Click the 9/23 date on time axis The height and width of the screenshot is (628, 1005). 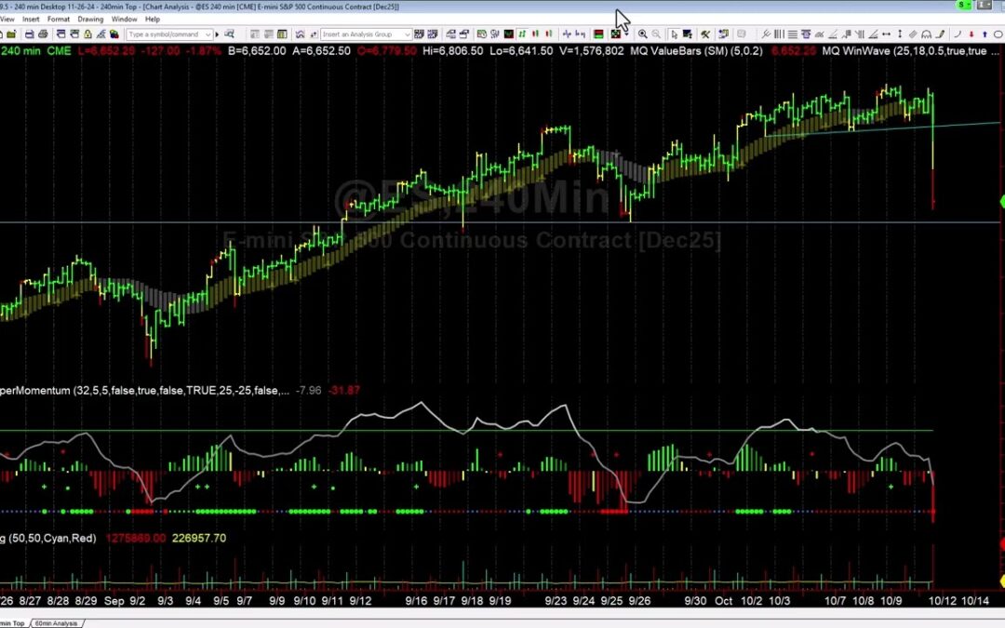[556, 601]
